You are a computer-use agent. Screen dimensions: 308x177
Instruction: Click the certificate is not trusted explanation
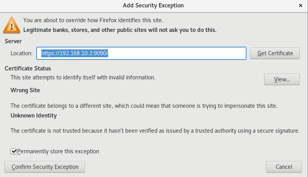coord(155,131)
